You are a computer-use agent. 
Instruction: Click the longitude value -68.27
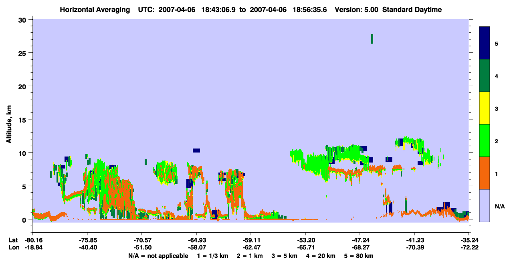click(359, 248)
